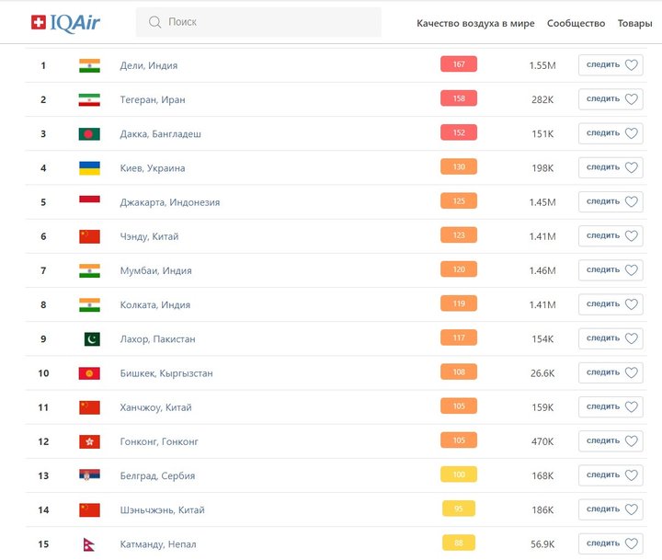This screenshot has width=662, height=560.
Task: Click the Ukraine flag beside Киев
Action: click(x=89, y=168)
